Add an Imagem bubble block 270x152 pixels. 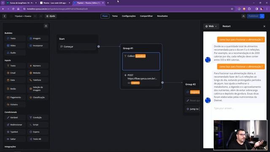click(x=38, y=38)
